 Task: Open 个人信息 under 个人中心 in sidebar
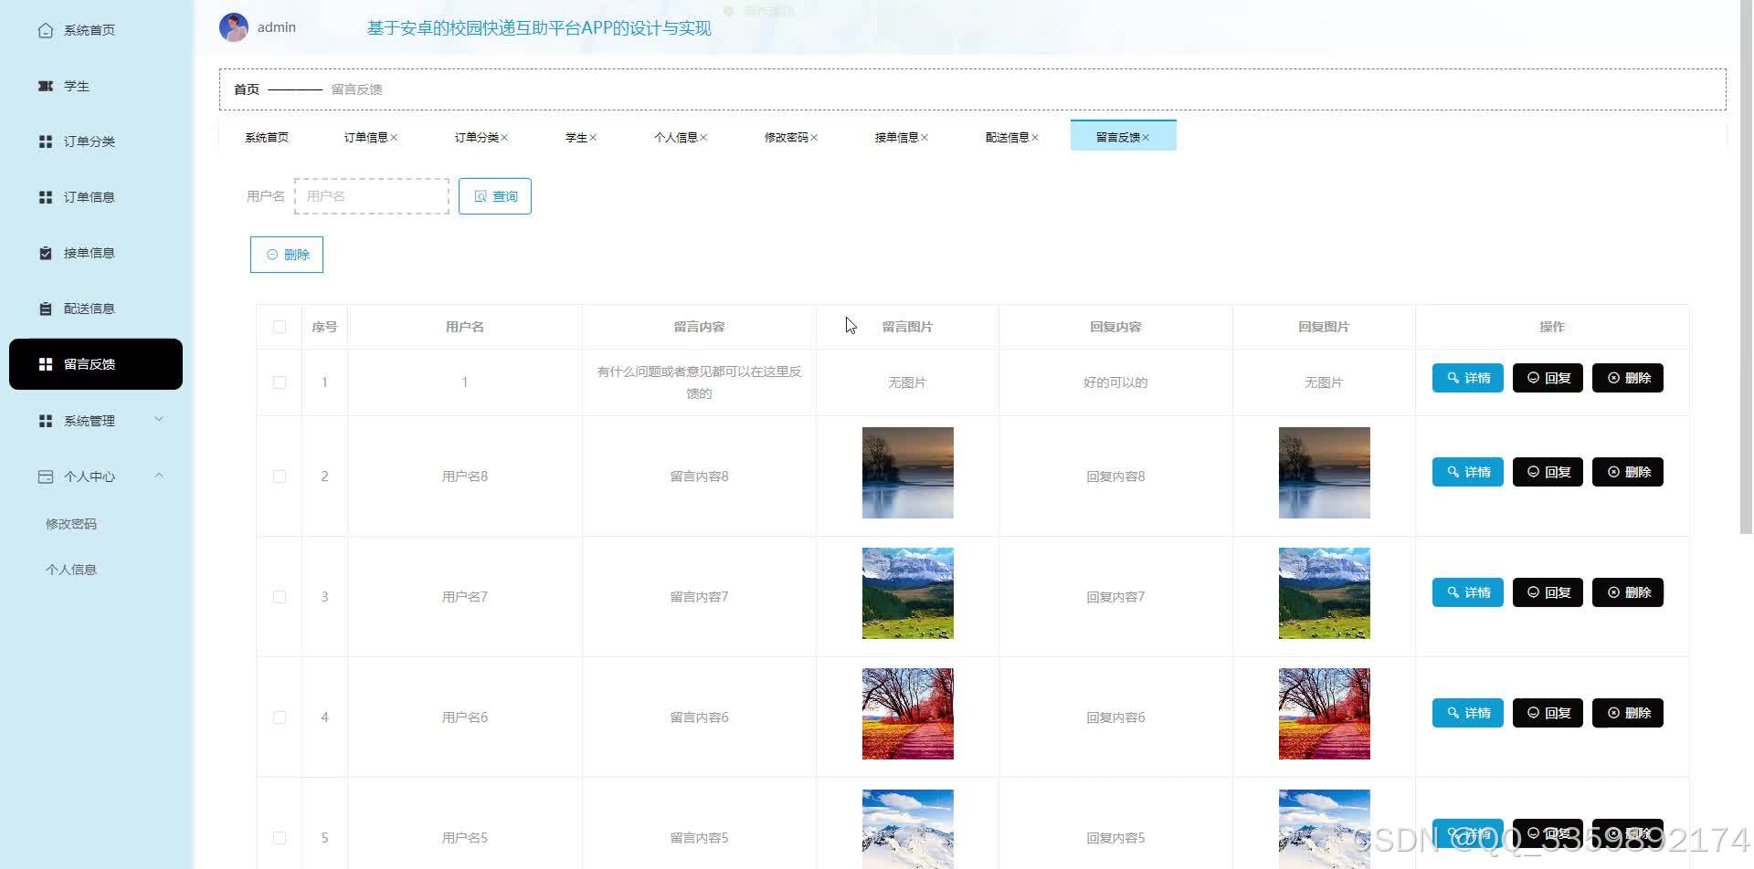point(71,570)
